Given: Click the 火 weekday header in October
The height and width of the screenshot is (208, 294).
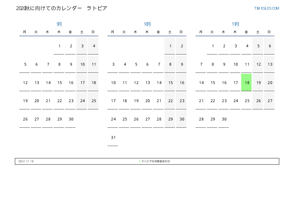Looking at the screenshot, I should click(x=124, y=32).
